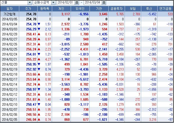Select the 보험 value 530

(138, 49)
